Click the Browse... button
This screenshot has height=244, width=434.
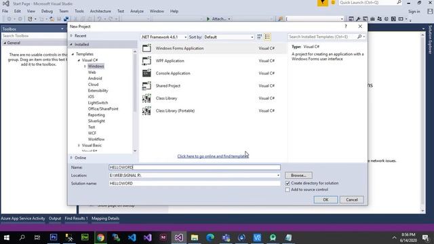(x=298, y=176)
